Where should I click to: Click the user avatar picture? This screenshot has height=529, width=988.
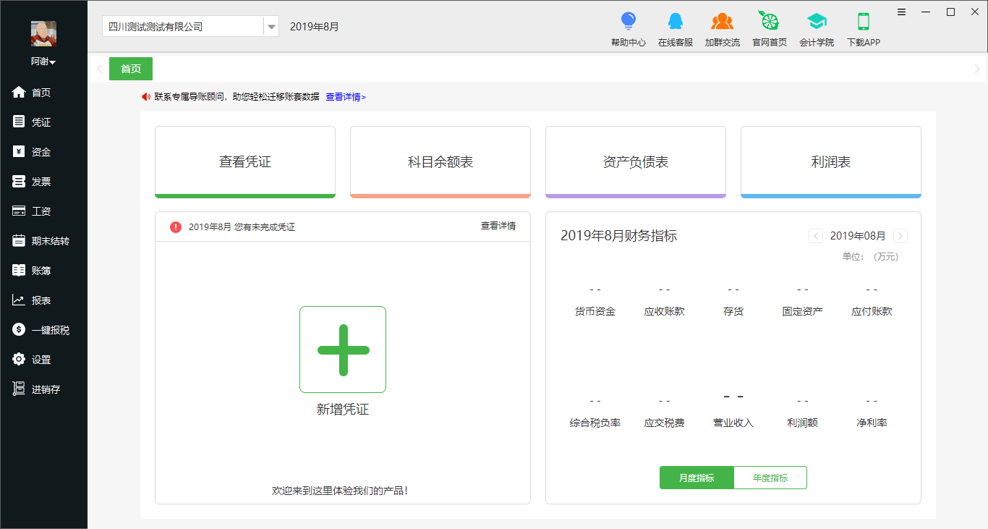(43, 33)
